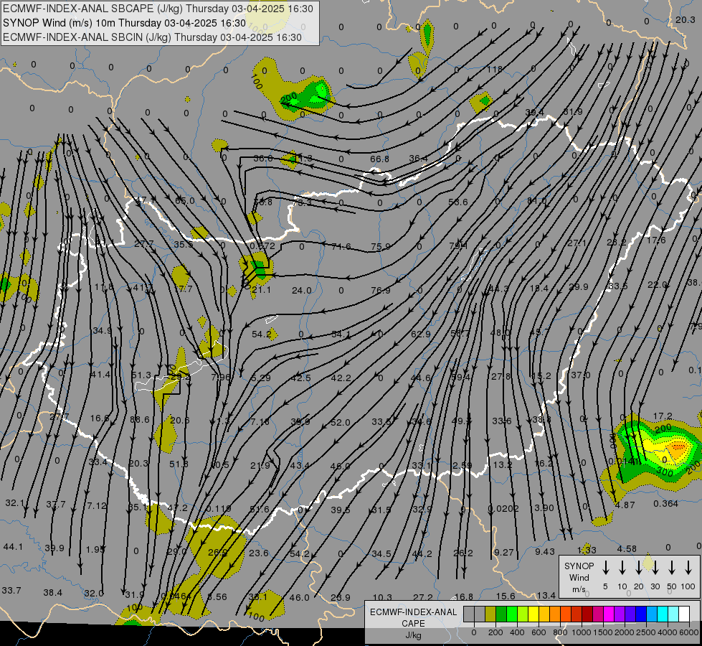
Task: Pick the bright green swatch before 400
Action: pos(512,614)
